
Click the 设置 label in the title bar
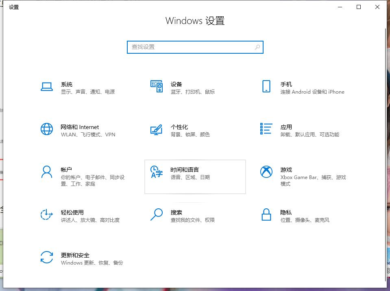coord(14,7)
